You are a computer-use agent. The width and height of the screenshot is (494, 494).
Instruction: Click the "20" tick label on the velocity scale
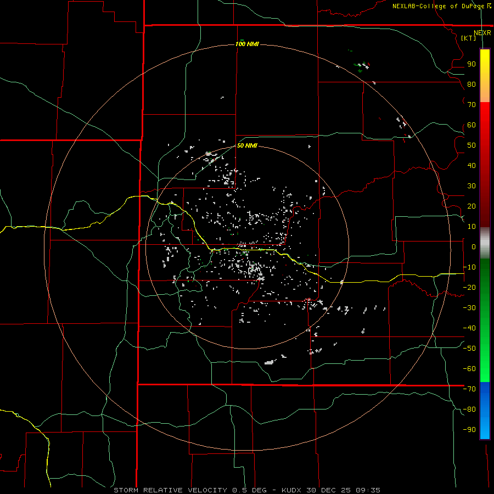tap(471, 206)
